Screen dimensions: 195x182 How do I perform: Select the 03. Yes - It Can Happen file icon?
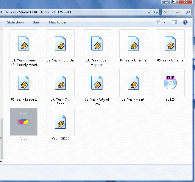click(97, 43)
